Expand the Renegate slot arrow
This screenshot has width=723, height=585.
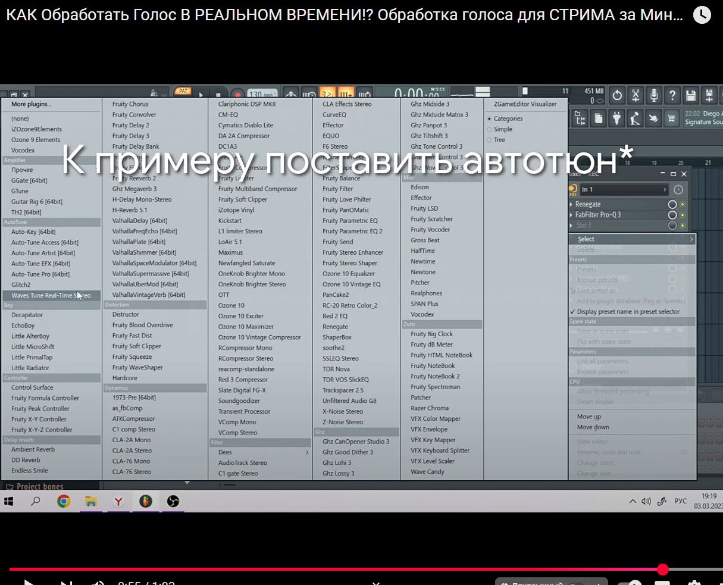571,204
